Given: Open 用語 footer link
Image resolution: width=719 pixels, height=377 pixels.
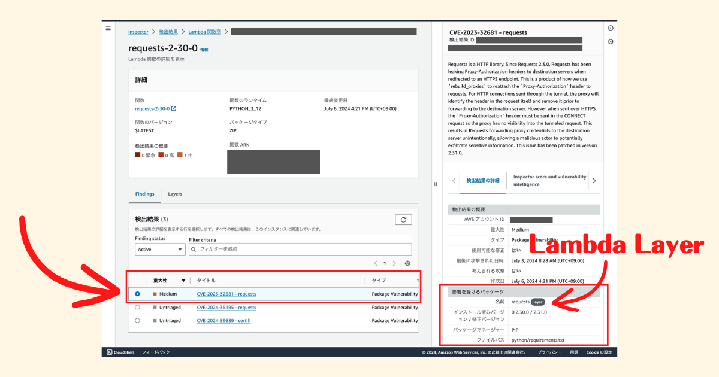Looking at the screenshot, I should pos(574,352).
